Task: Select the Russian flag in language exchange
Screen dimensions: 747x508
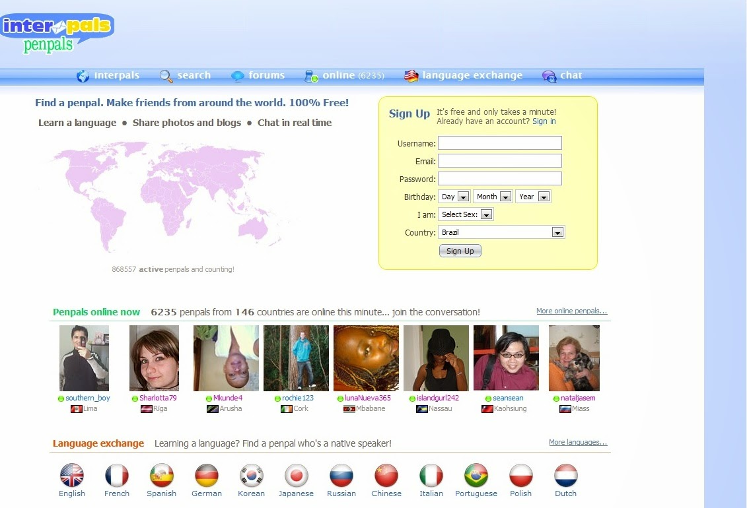Action: tap(341, 474)
